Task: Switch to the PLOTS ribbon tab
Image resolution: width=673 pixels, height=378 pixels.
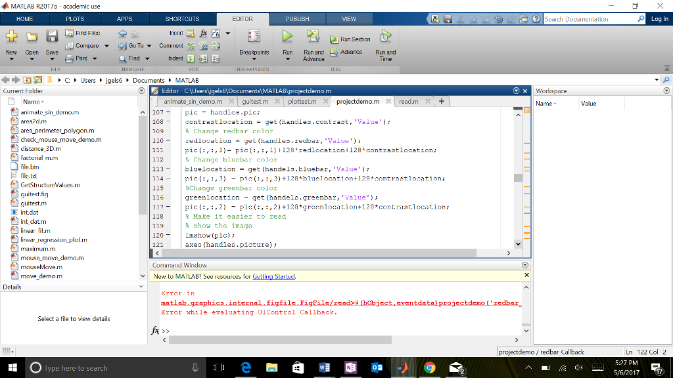Action: [75, 19]
